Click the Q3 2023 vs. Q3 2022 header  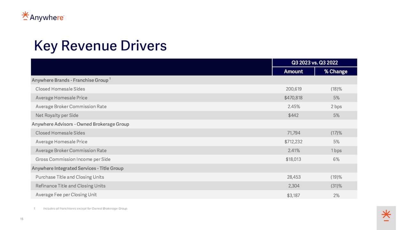coord(314,62)
